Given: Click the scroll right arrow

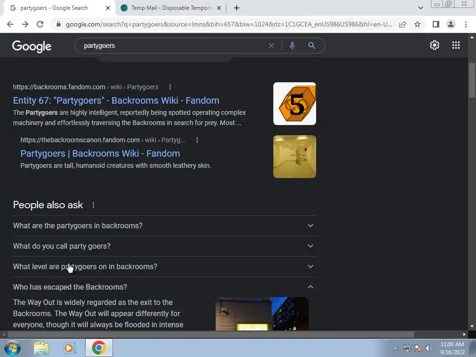Looking at the screenshot, I should [x=464, y=335].
